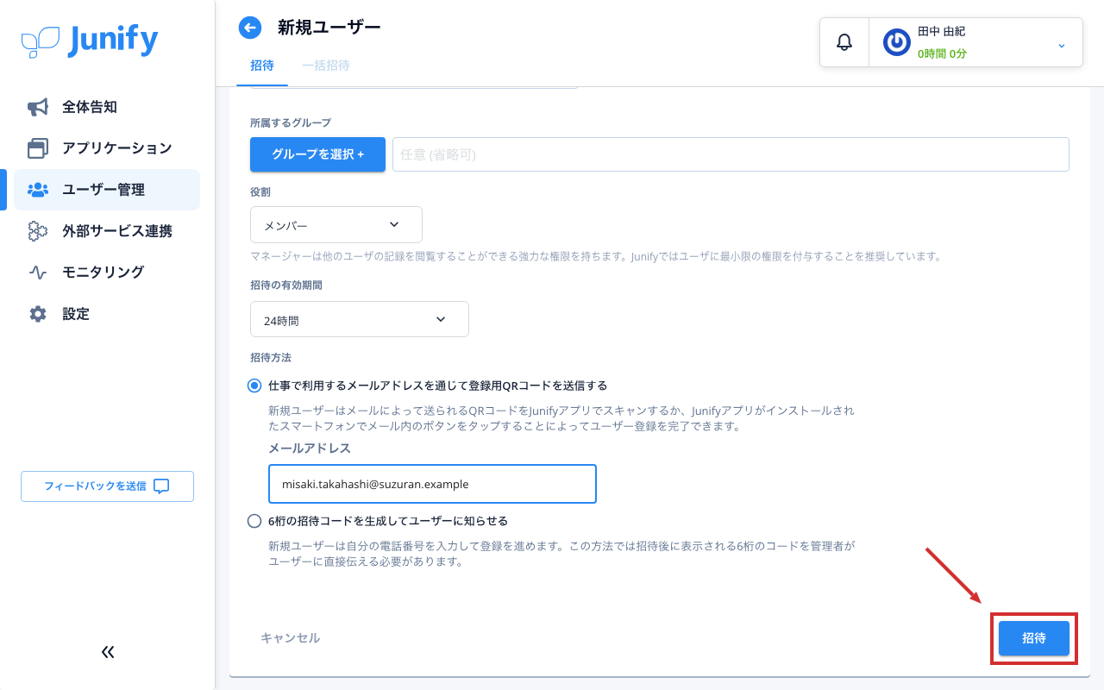Click the users icon for ユーザー管理
This screenshot has height=690, width=1104.
pos(38,190)
